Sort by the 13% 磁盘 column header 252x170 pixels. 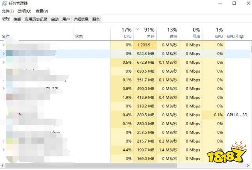tap(168, 34)
